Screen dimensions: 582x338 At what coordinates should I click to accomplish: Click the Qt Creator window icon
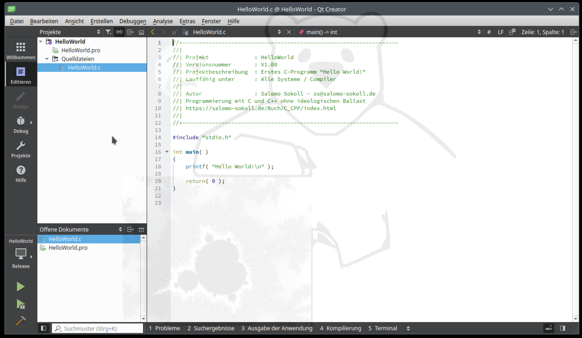12,9
